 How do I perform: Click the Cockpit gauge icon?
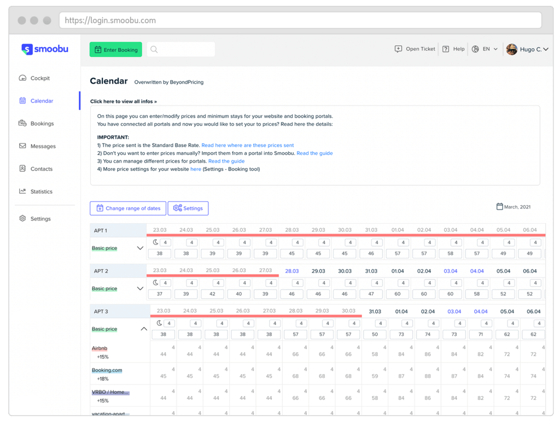tap(22, 78)
